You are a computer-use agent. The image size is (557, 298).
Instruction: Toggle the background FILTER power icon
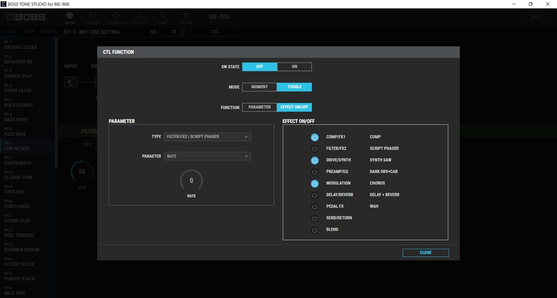71,131
